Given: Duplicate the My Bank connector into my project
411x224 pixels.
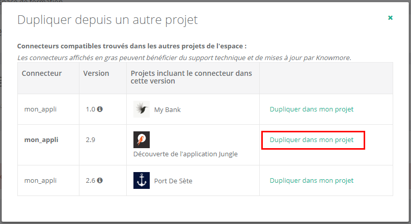Looking at the screenshot, I should coord(311,109).
